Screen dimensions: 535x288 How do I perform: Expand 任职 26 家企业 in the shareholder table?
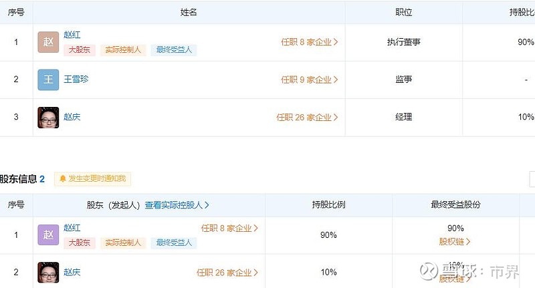click(x=227, y=273)
